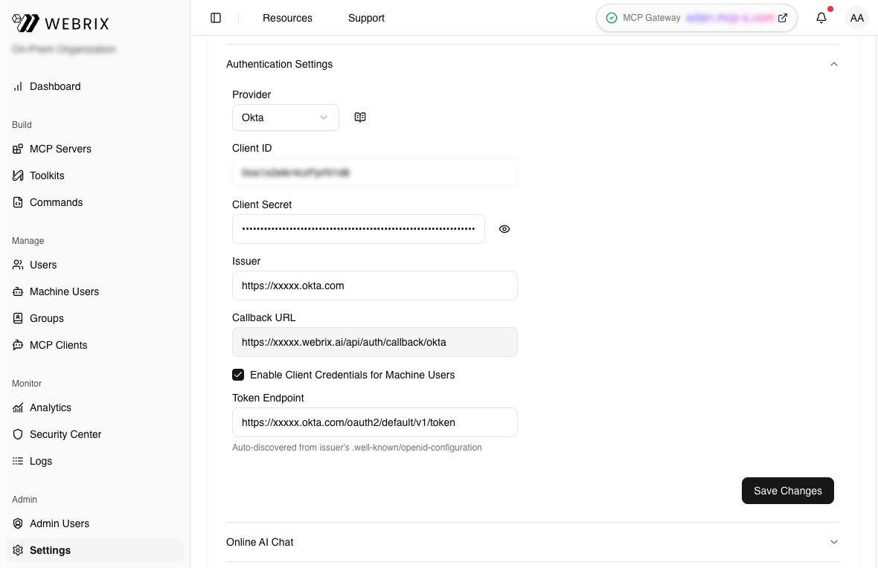The image size is (878, 568).
Task: Click the Toolkits icon
Action: pos(18,175)
